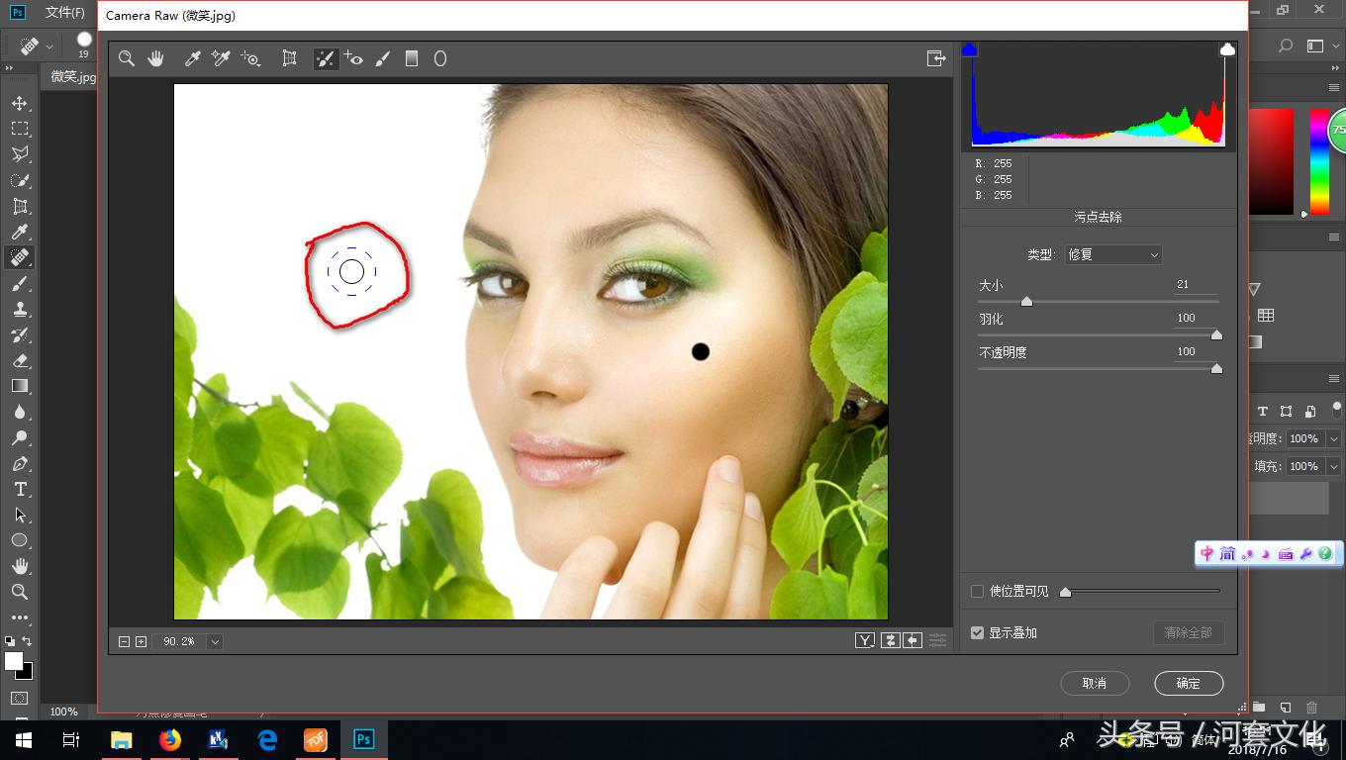Select the Hand tool in Camera Raw toolbar
This screenshot has width=1346, height=760.
[155, 58]
